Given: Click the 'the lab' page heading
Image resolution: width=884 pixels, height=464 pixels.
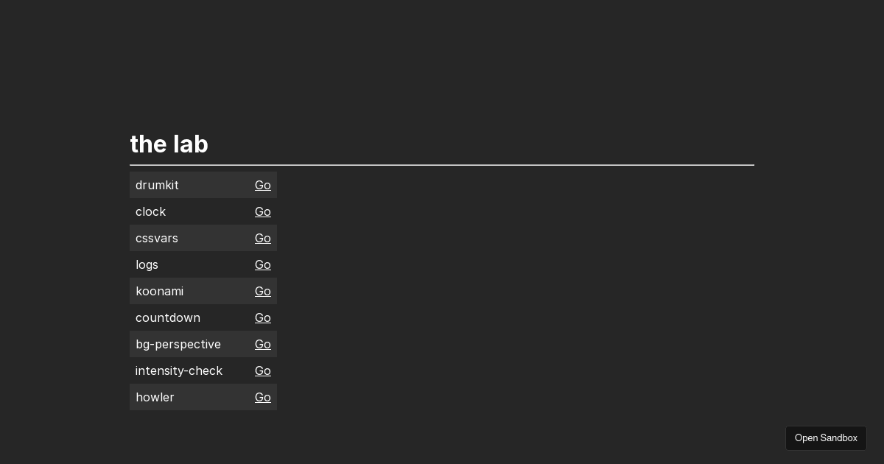Looking at the screenshot, I should coord(169,144).
